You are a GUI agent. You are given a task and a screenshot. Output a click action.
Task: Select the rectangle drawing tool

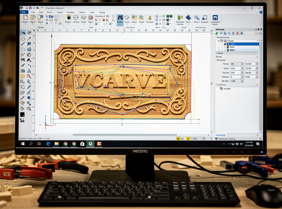click(x=23, y=49)
